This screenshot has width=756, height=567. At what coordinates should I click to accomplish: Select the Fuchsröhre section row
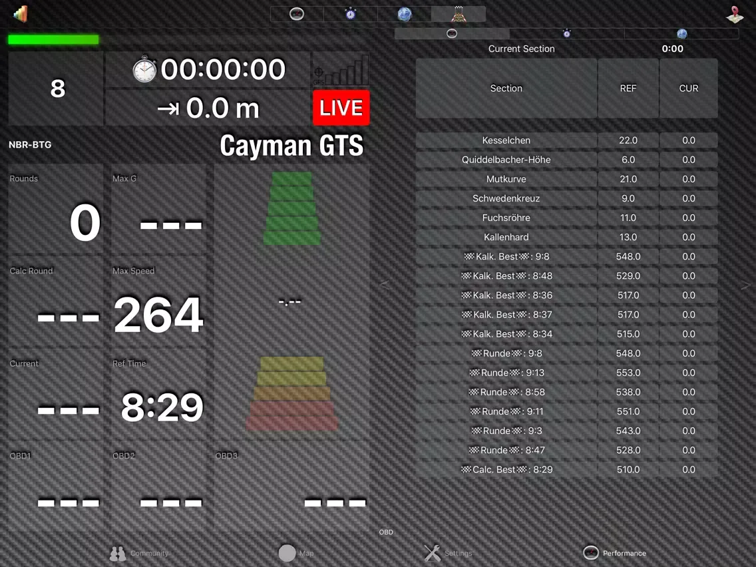coord(566,218)
